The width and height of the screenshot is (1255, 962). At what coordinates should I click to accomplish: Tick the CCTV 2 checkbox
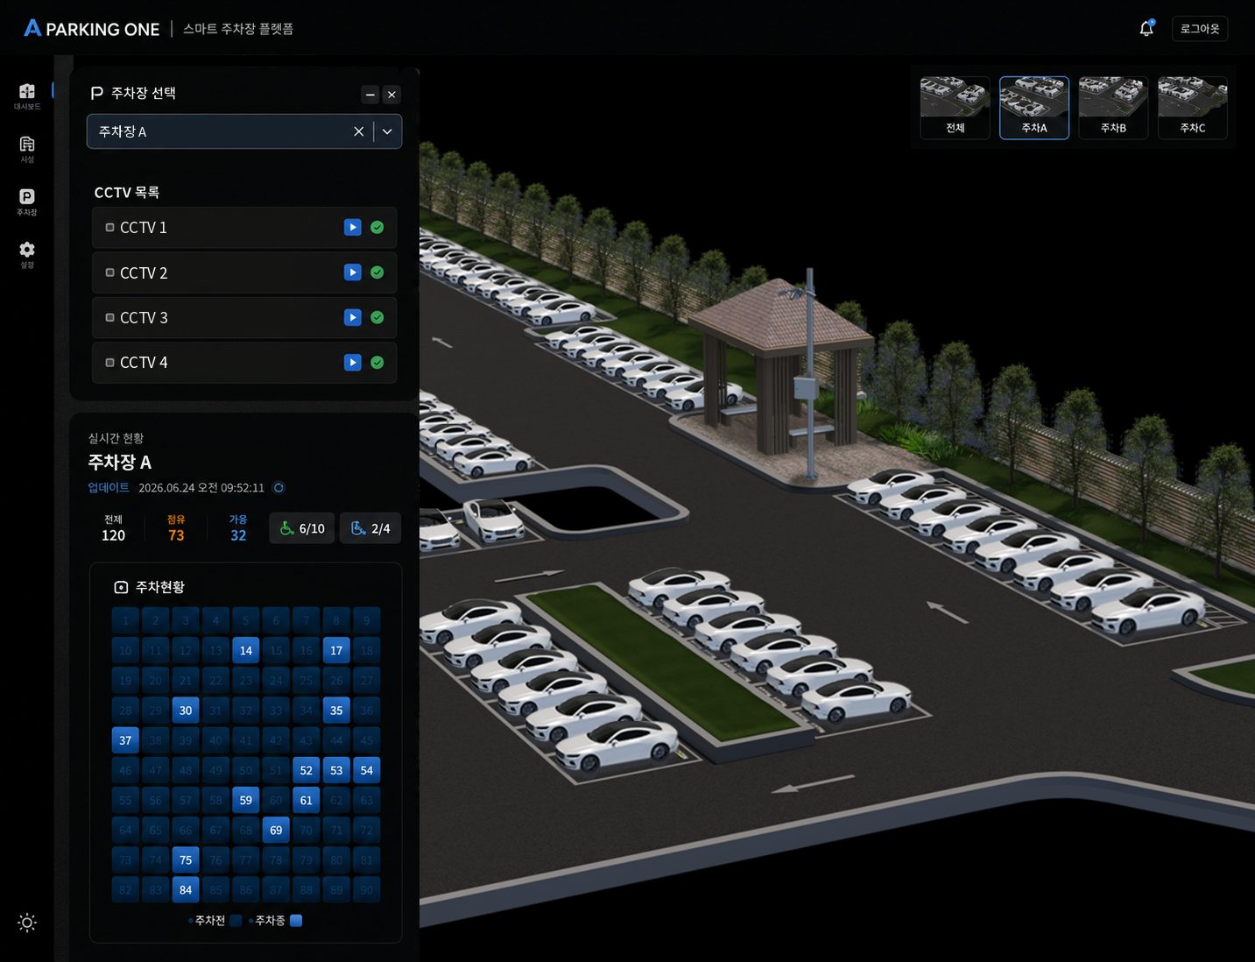(x=110, y=272)
